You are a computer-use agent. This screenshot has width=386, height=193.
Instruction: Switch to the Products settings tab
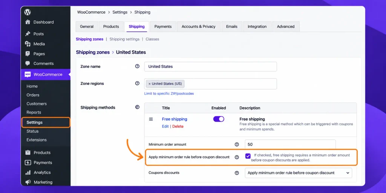pyautogui.click(x=111, y=27)
